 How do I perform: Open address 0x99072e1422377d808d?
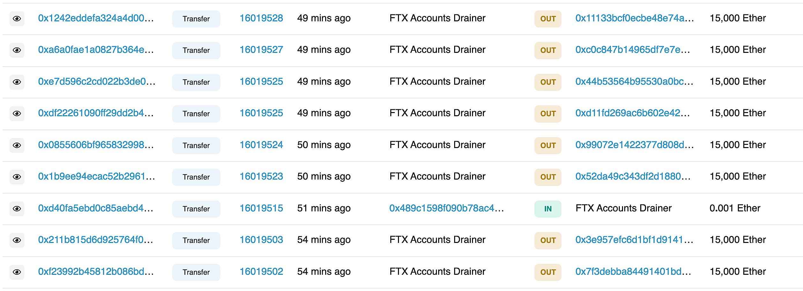(634, 145)
